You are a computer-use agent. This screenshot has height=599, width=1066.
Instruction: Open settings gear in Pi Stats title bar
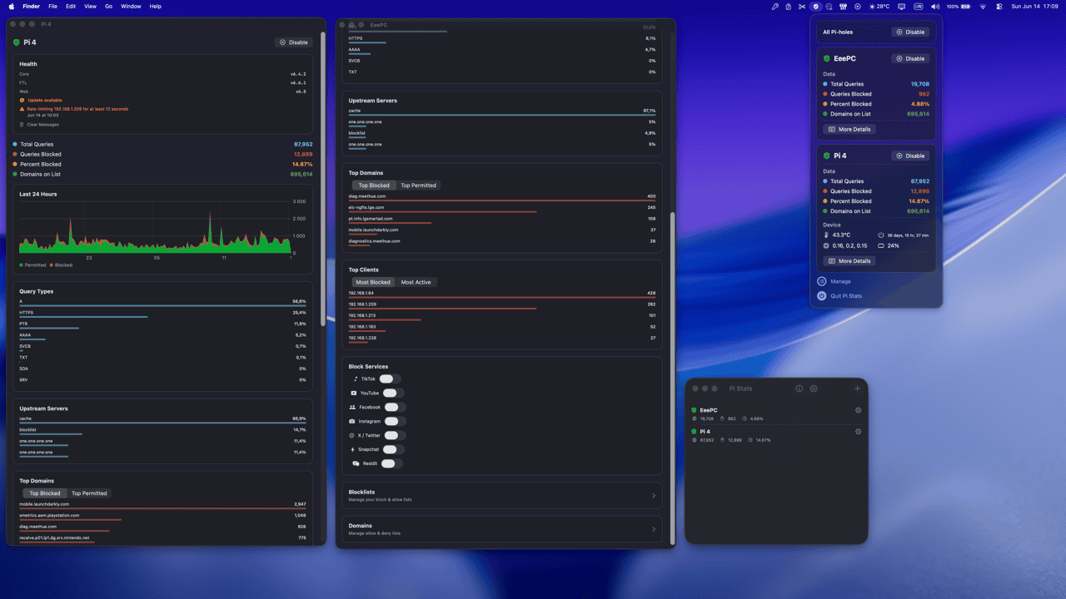click(x=814, y=389)
